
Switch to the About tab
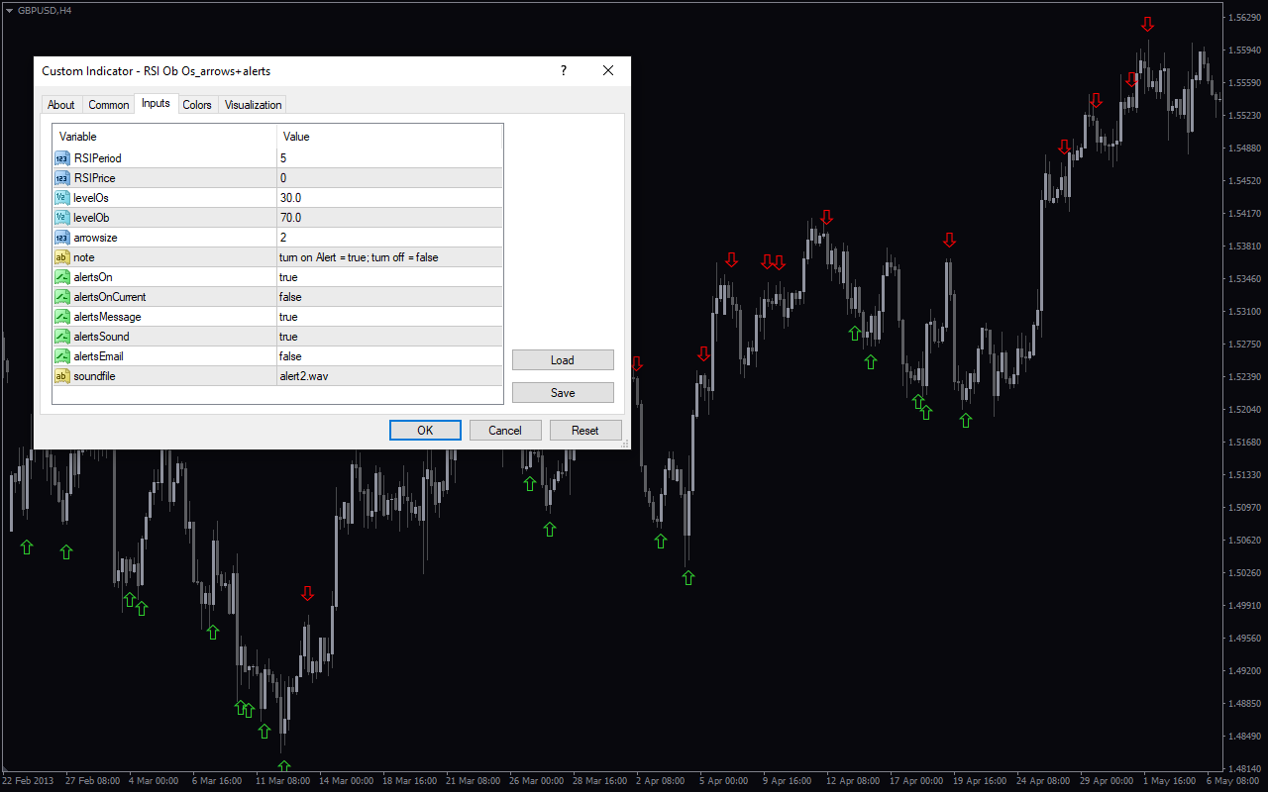click(x=60, y=105)
